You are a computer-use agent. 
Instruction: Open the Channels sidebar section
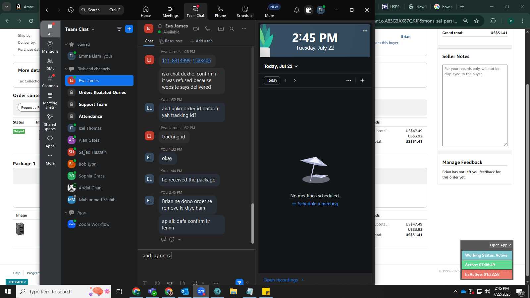pyautogui.click(x=50, y=81)
